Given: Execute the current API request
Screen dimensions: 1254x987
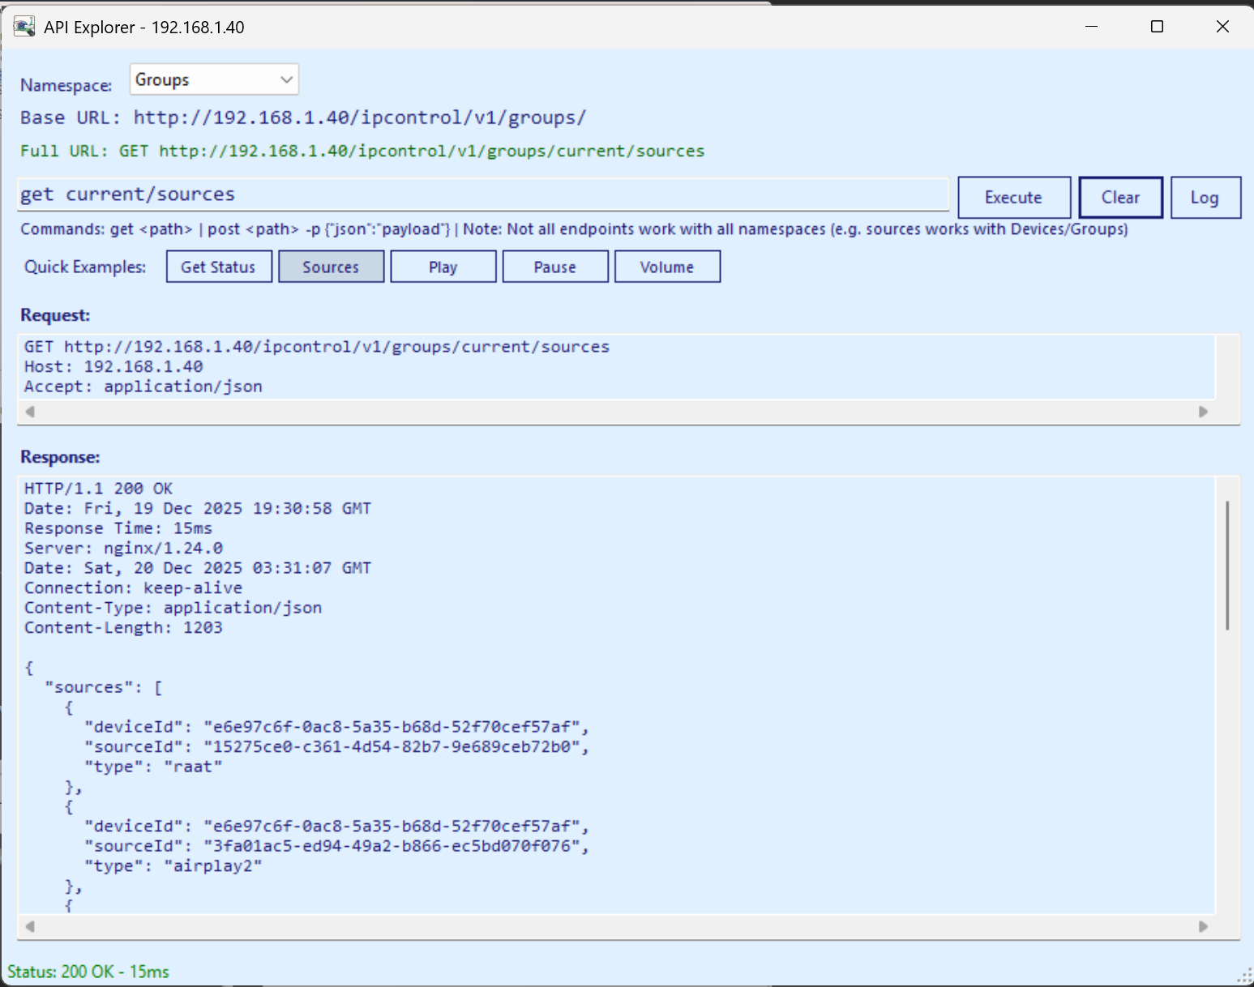Looking at the screenshot, I should pos(1013,197).
